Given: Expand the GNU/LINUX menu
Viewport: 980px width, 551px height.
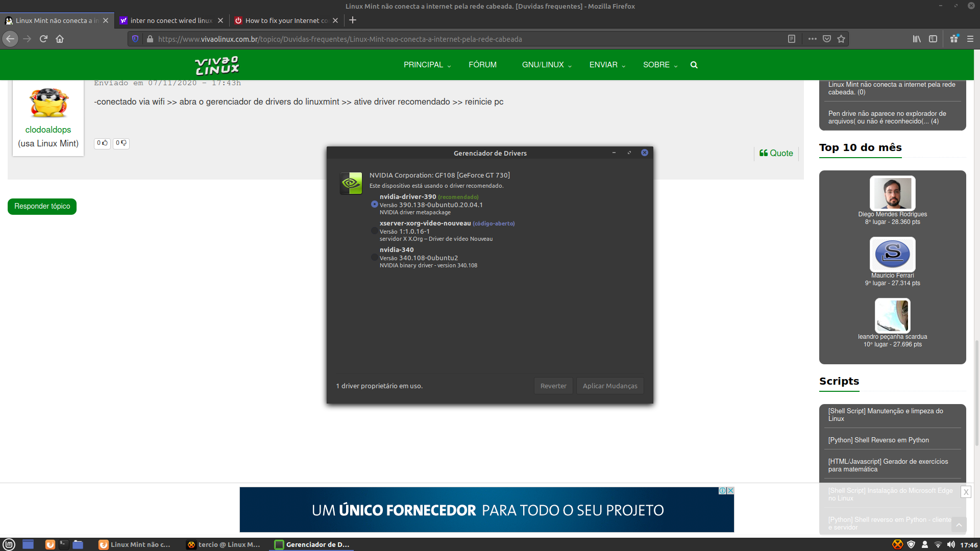Looking at the screenshot, I should point(547,65).
